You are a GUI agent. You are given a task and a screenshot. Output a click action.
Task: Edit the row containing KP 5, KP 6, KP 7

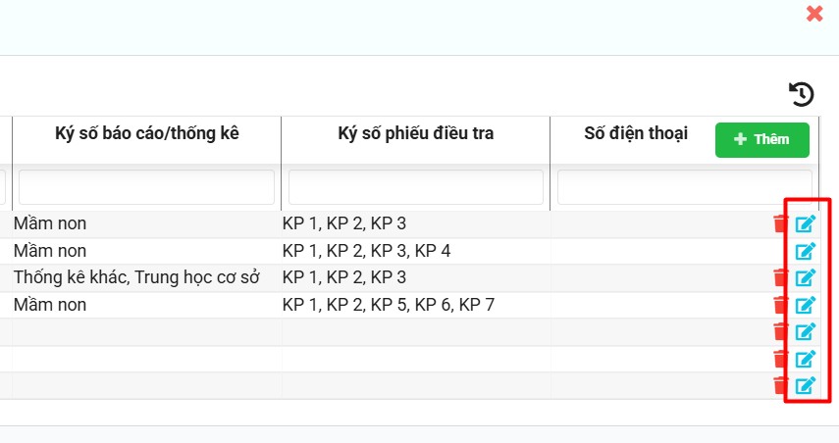[806, 305]
